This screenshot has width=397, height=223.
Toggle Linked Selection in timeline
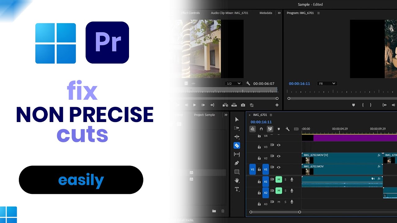270,129
